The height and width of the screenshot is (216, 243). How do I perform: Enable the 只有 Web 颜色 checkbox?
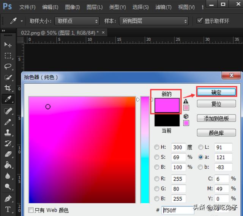click(x=31, y=210)
